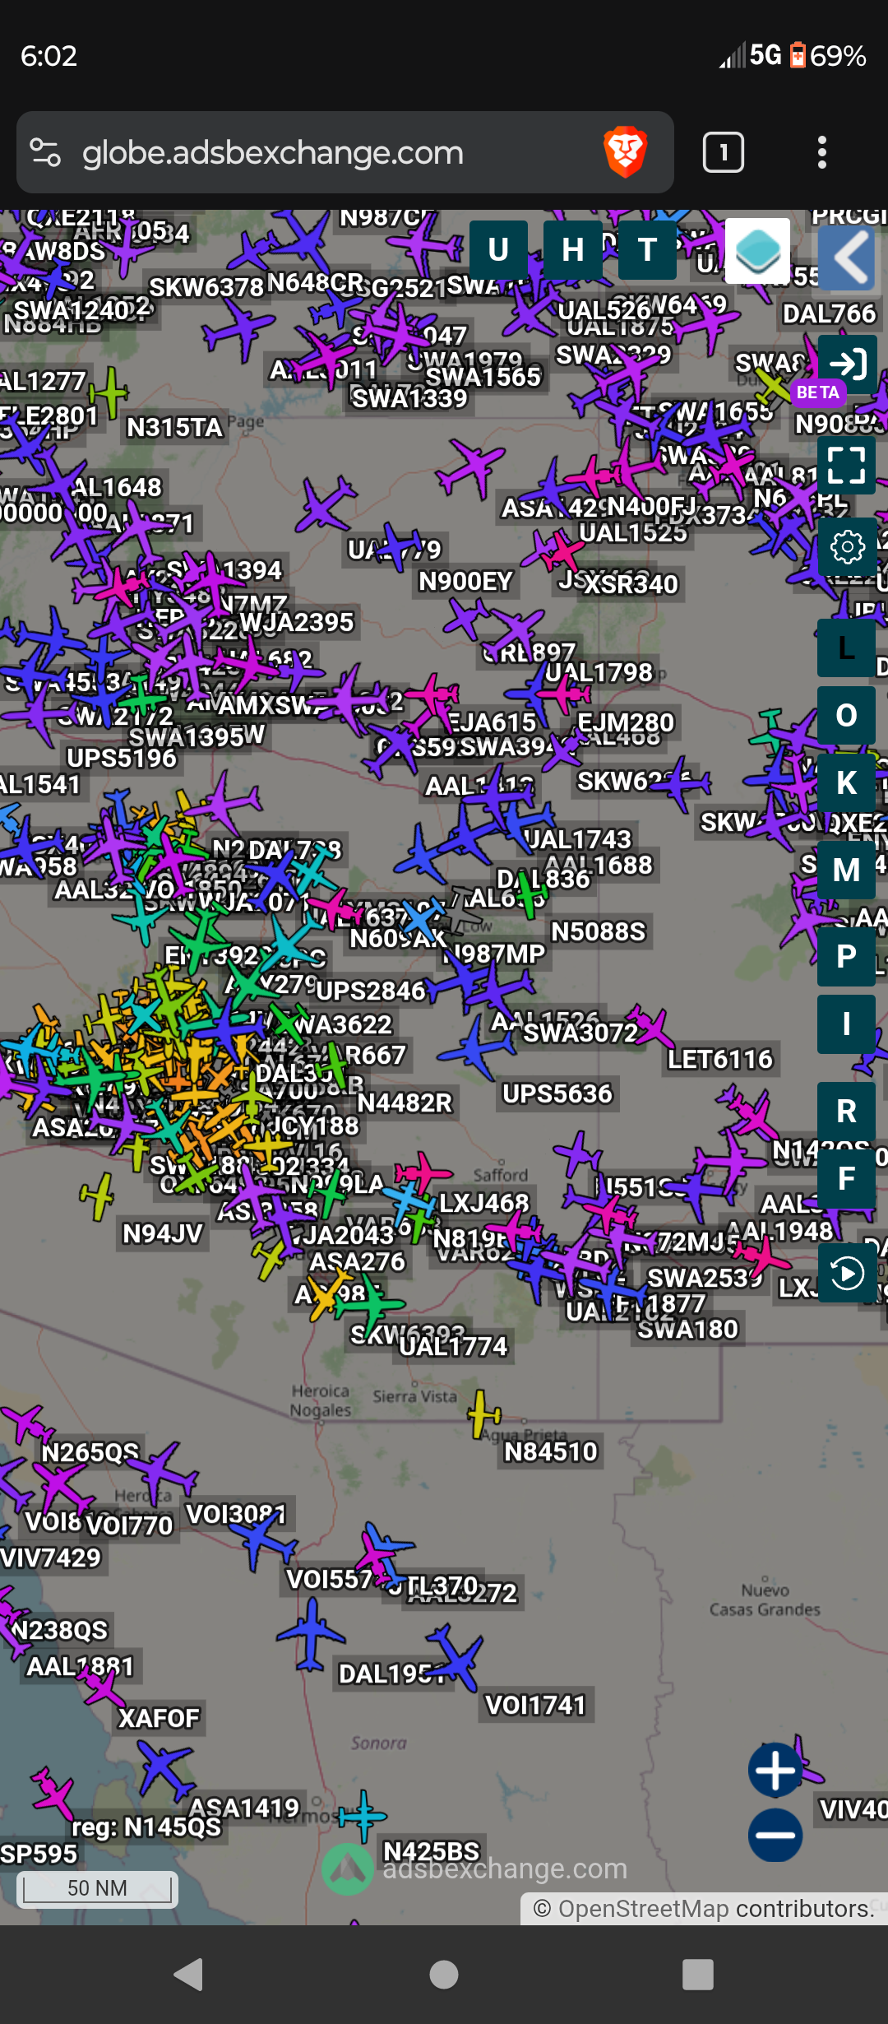Click the address bar URL
Image resolution: width=888 pixels, height=2024 pixels.
[x=273, y=153]
